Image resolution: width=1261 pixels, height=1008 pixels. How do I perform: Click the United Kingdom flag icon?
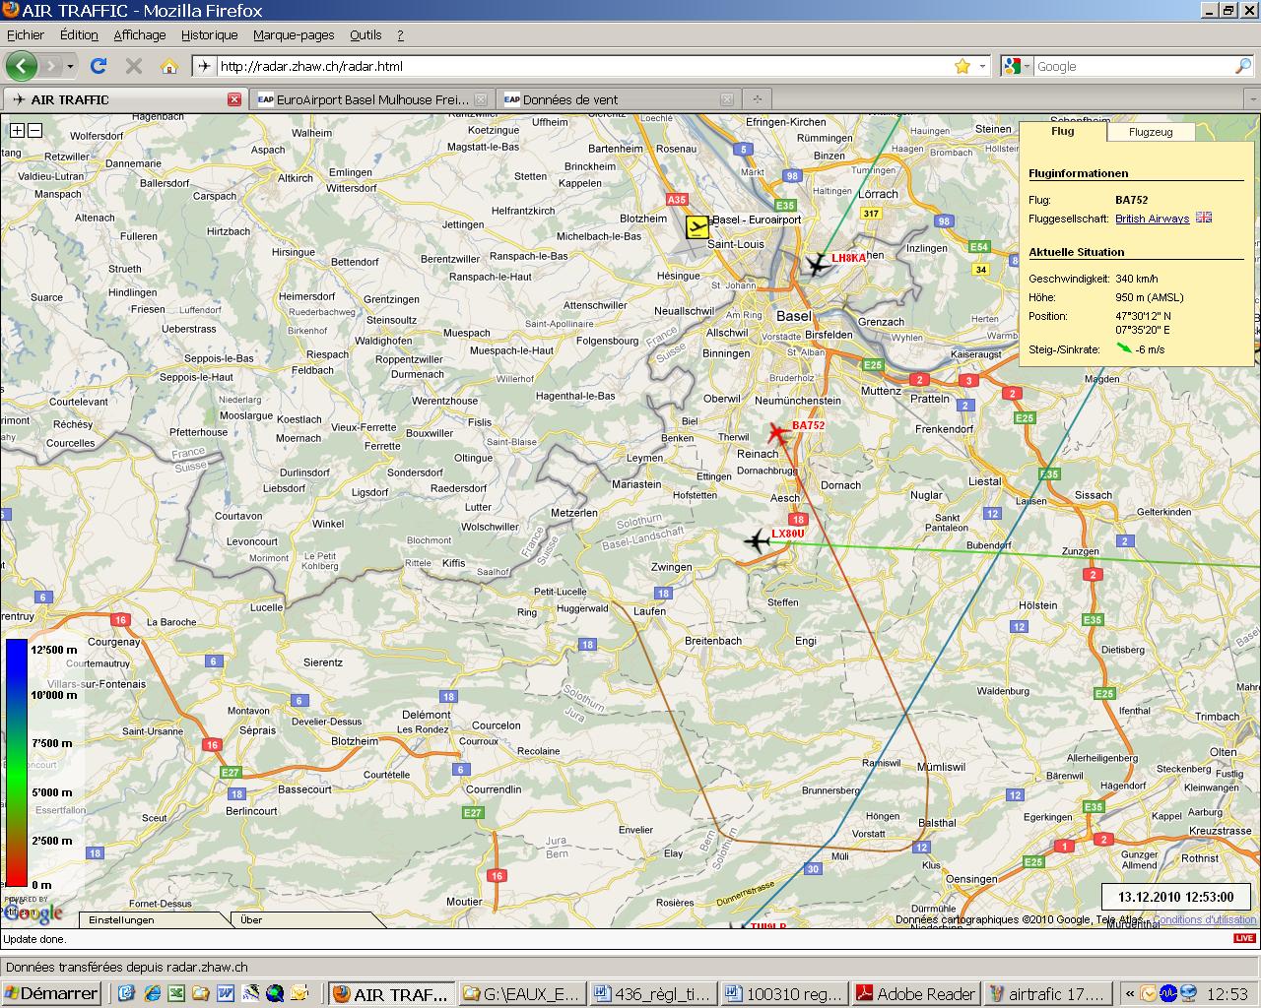pos(1204,218)
